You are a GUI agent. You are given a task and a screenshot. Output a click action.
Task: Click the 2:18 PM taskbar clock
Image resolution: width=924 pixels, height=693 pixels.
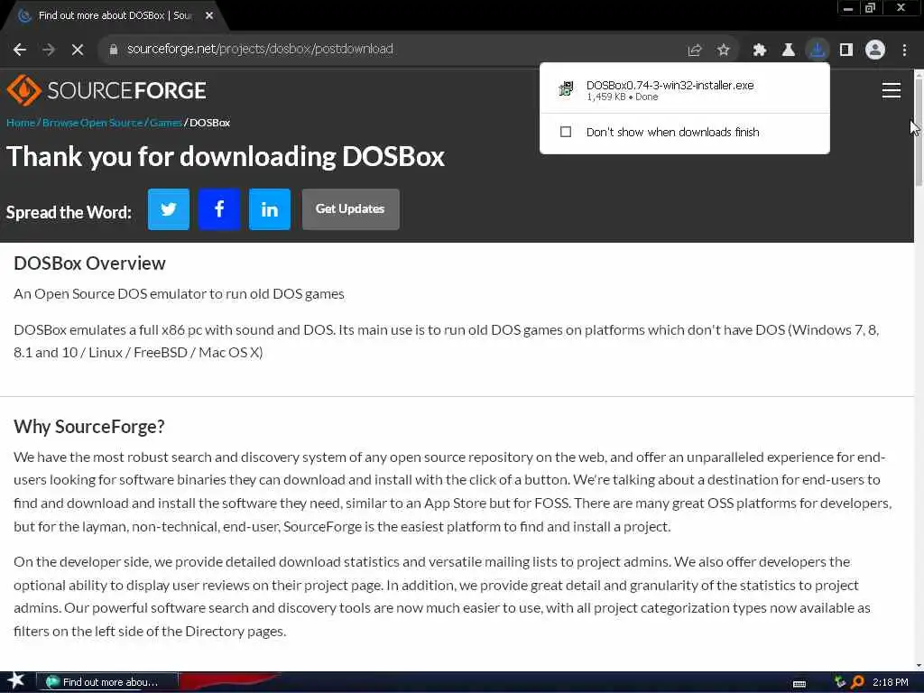pos(891,682)
